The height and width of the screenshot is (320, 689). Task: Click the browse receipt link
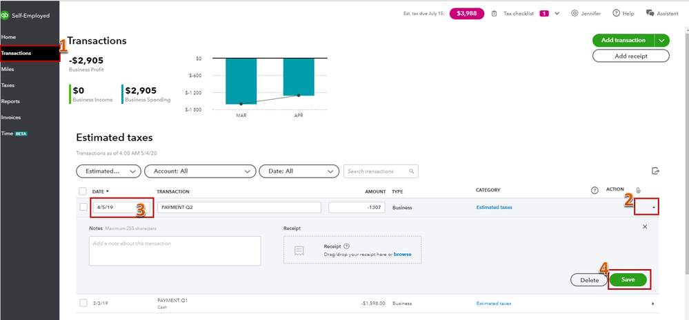[x=403, y=254]
